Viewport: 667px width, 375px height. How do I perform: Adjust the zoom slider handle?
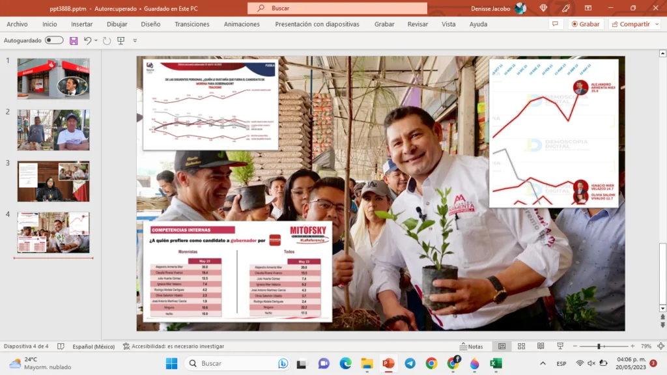coord(599,346)
